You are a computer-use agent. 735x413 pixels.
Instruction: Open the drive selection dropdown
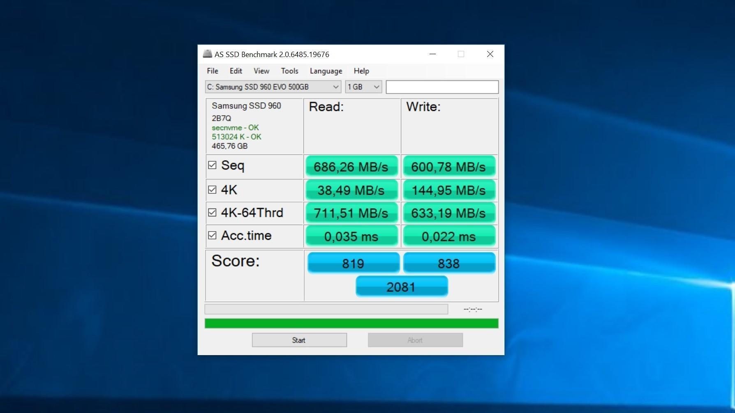tap(273, 87)
